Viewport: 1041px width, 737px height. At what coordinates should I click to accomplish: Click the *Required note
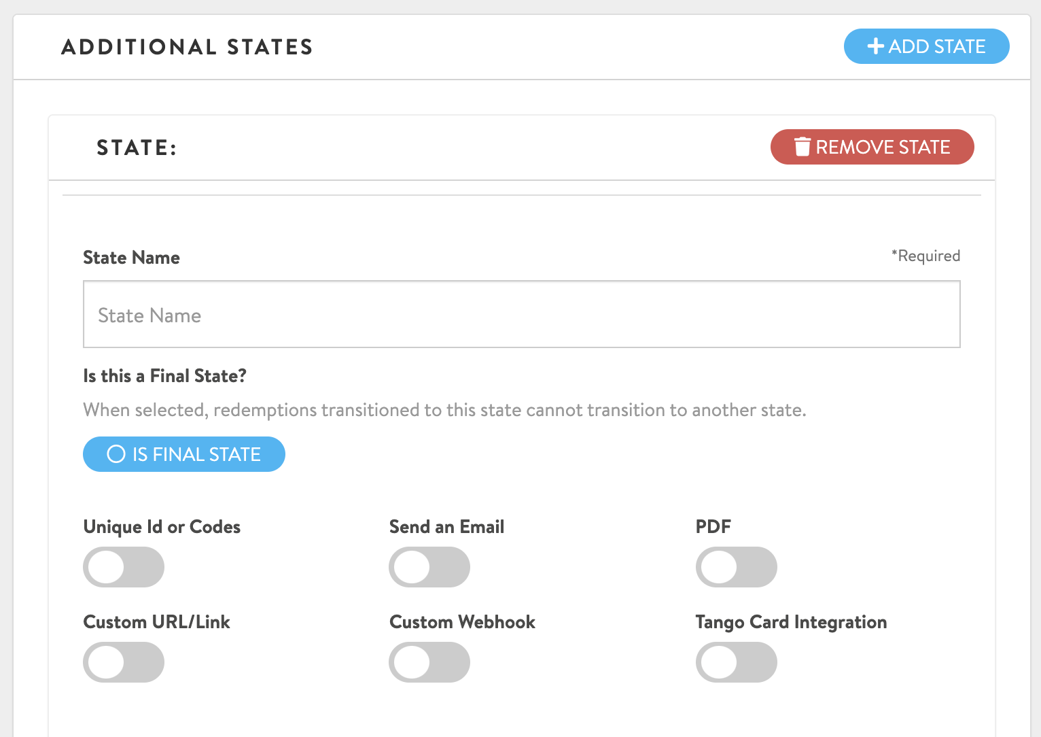[x=925, y=256]
